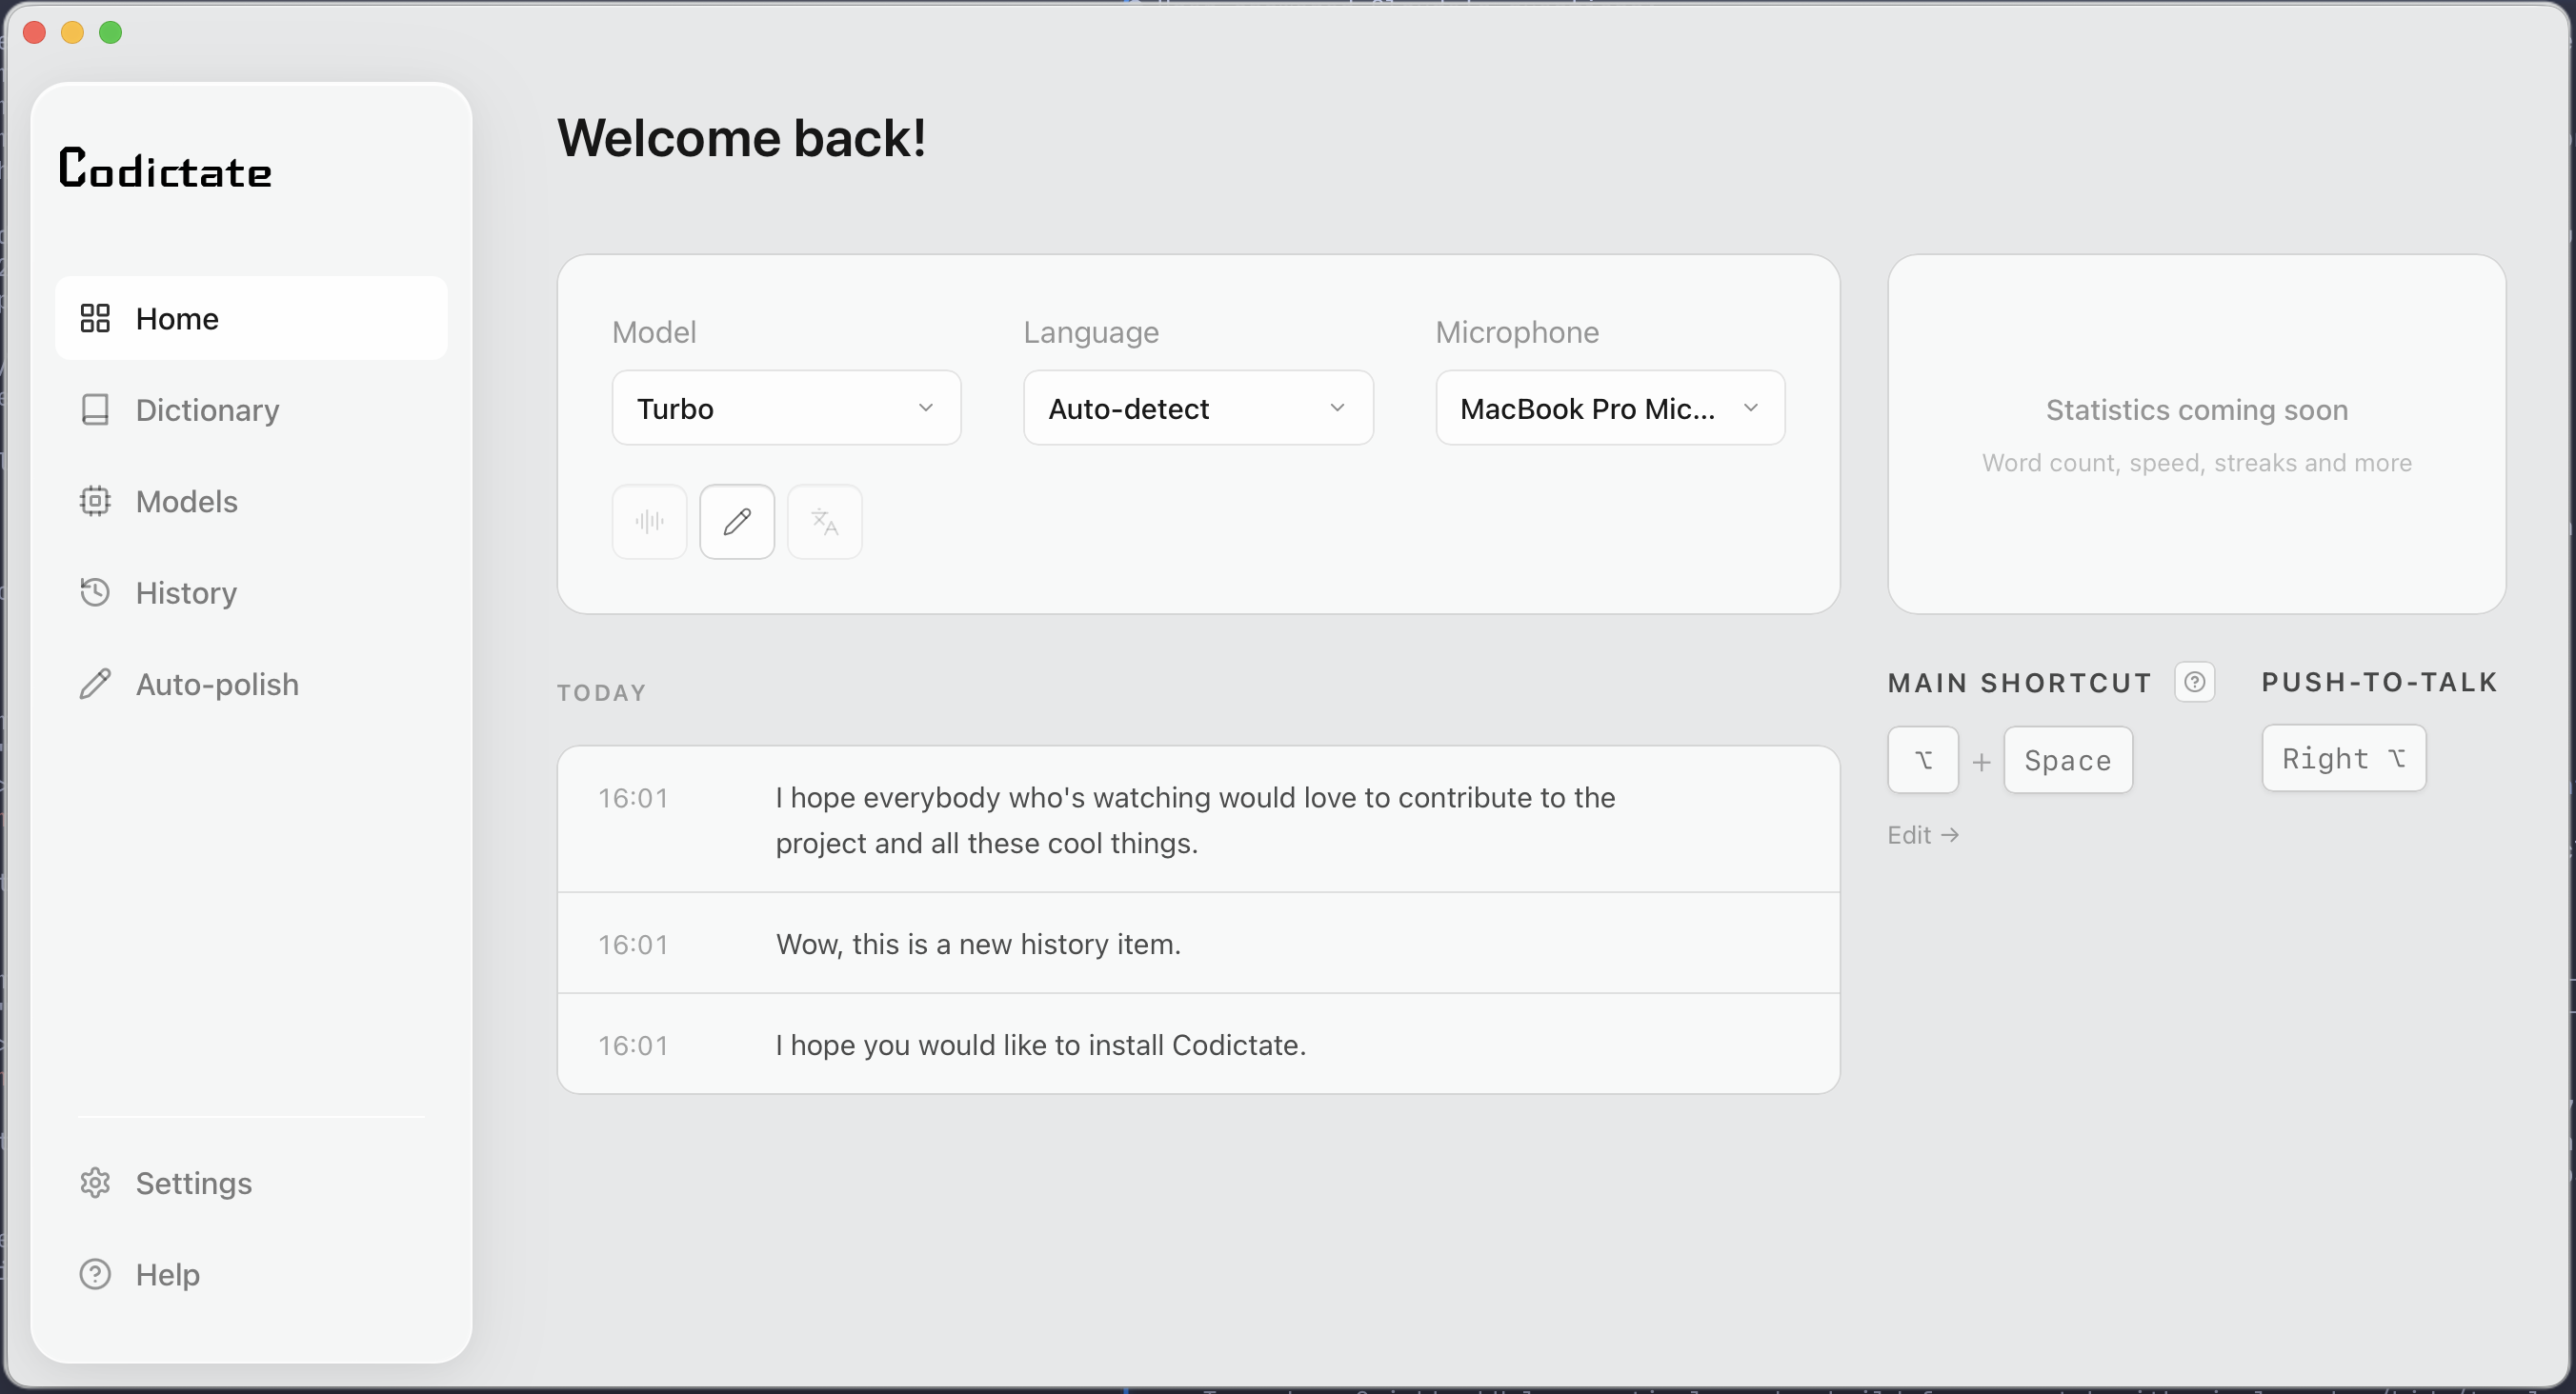Open the Model dropdown showing Turbo
The width and height of the screenshot is (2576, 1394).
pos(786,408)
